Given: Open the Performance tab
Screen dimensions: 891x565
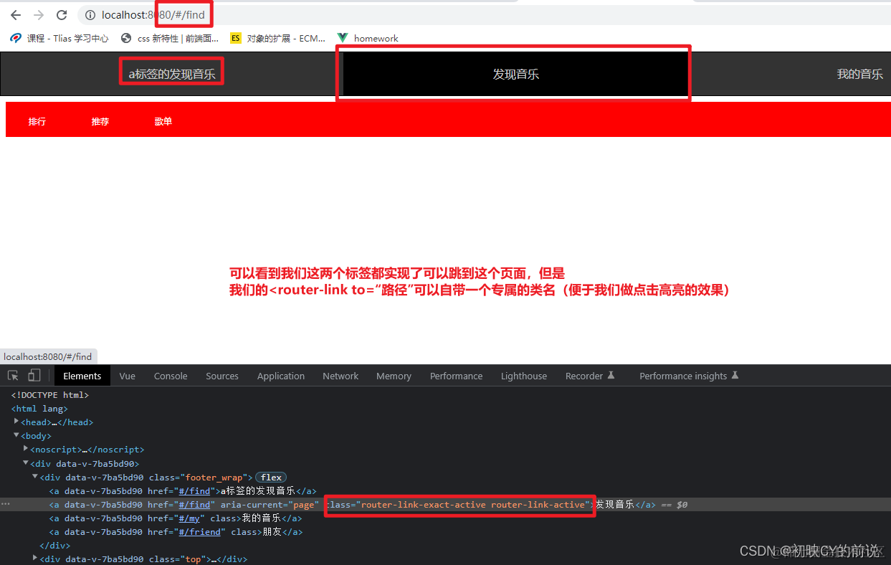Looking at the screenshot, I should click(x=457, y=376).
